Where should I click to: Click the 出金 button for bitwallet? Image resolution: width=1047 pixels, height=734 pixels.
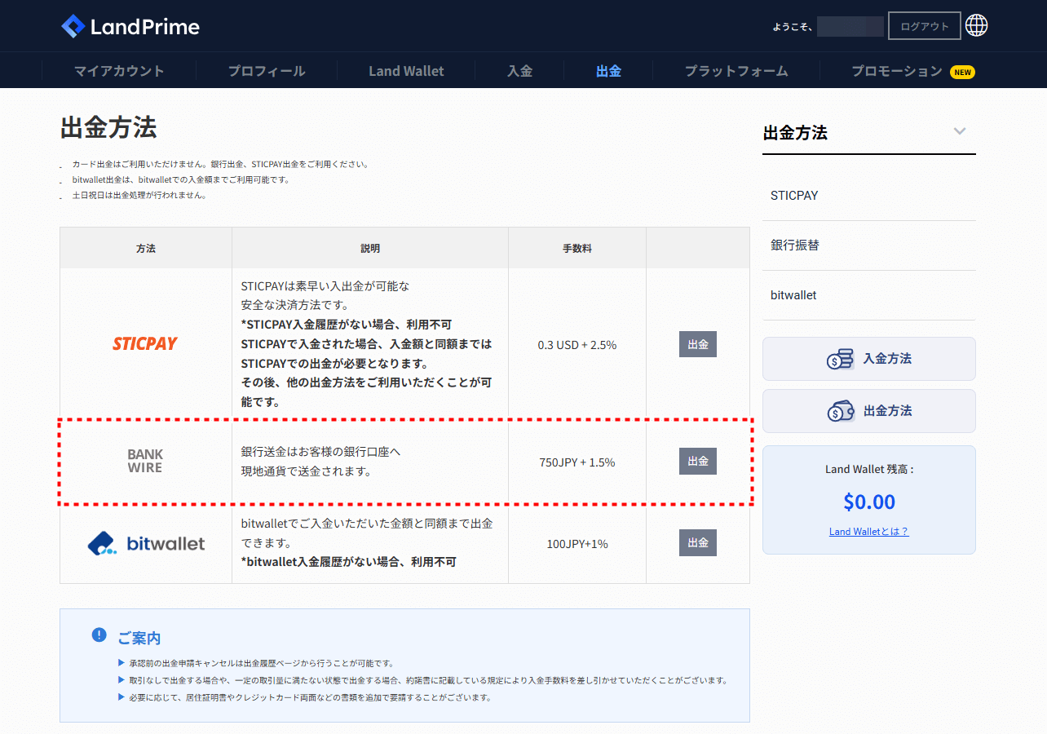pyautogui.click(x=698, y=542)
